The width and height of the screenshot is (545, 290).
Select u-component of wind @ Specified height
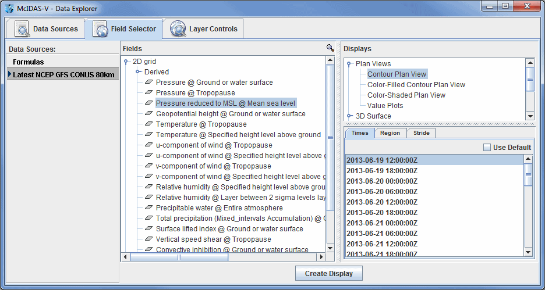click(x=240, y=156)
